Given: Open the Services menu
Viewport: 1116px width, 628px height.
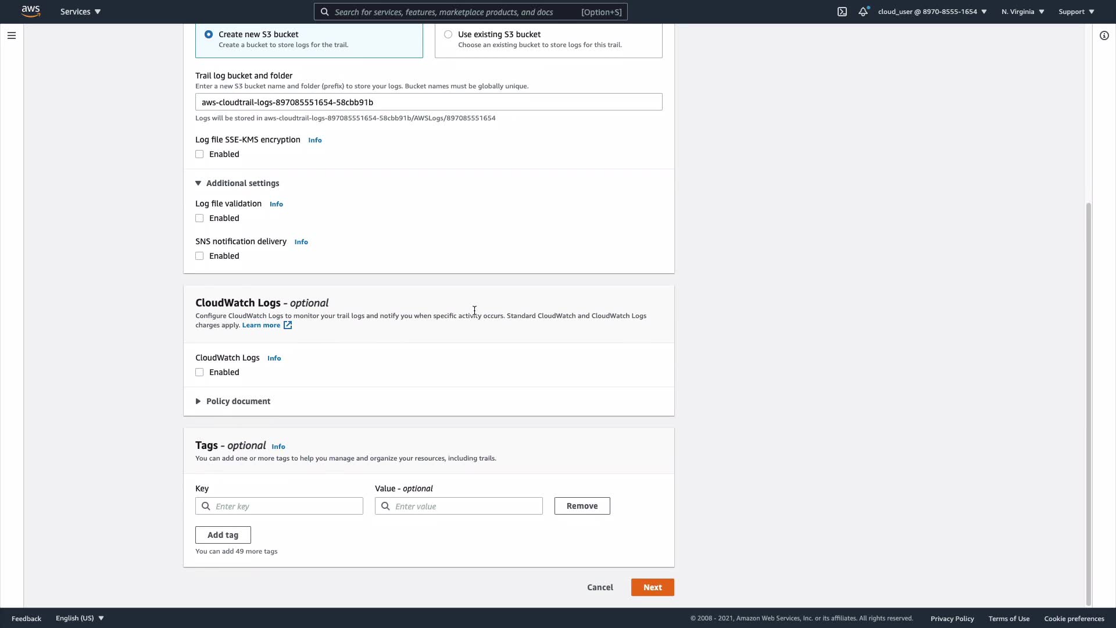Looking at the screenshot, I should [80, 12].
